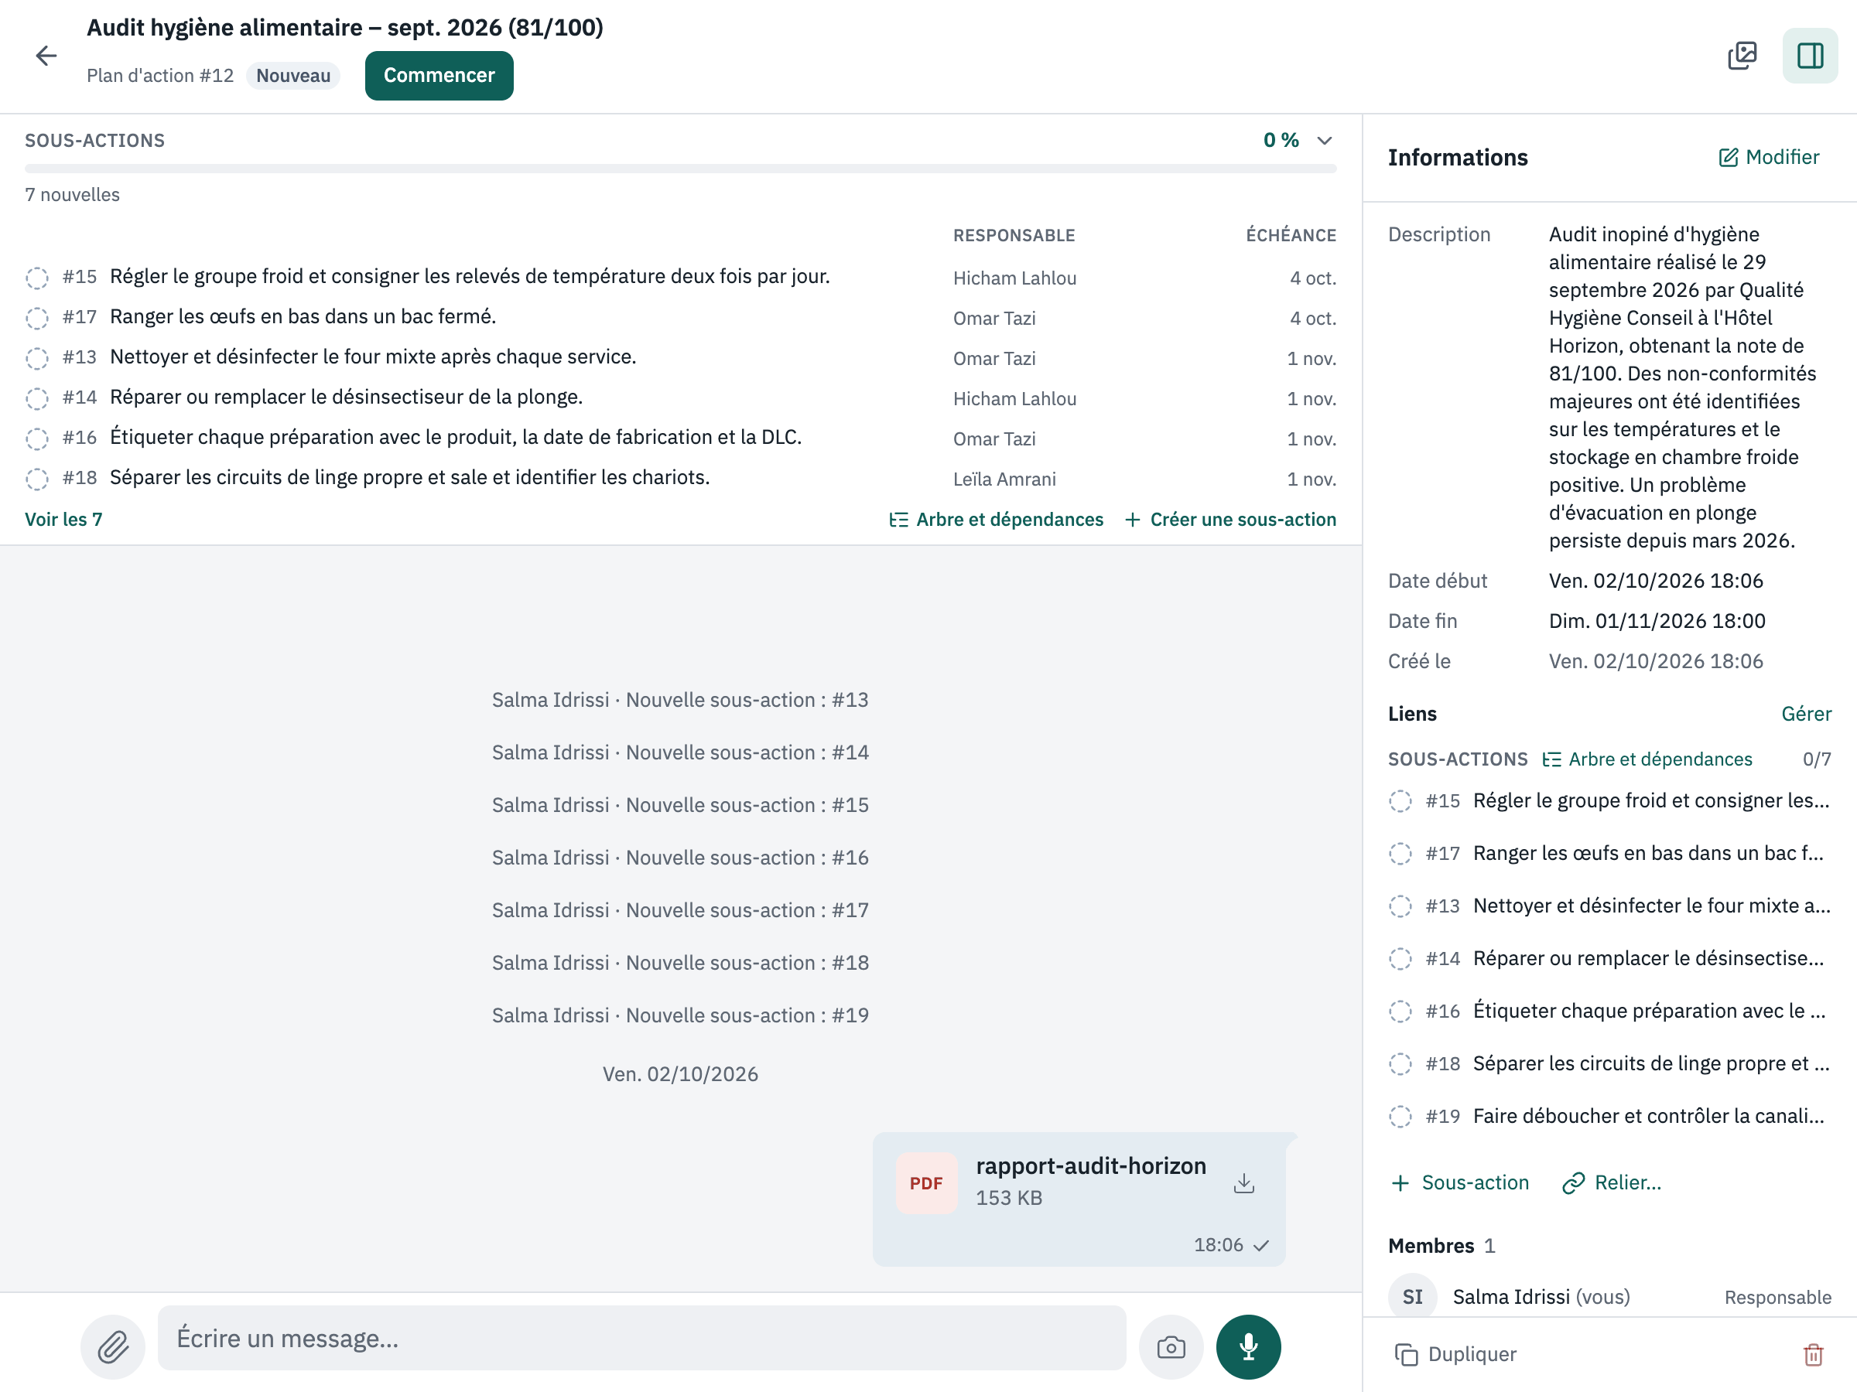The image size is (1857, 1392).
Task: Click the Dupliquer button
Action: (x=1455, y=1354)
